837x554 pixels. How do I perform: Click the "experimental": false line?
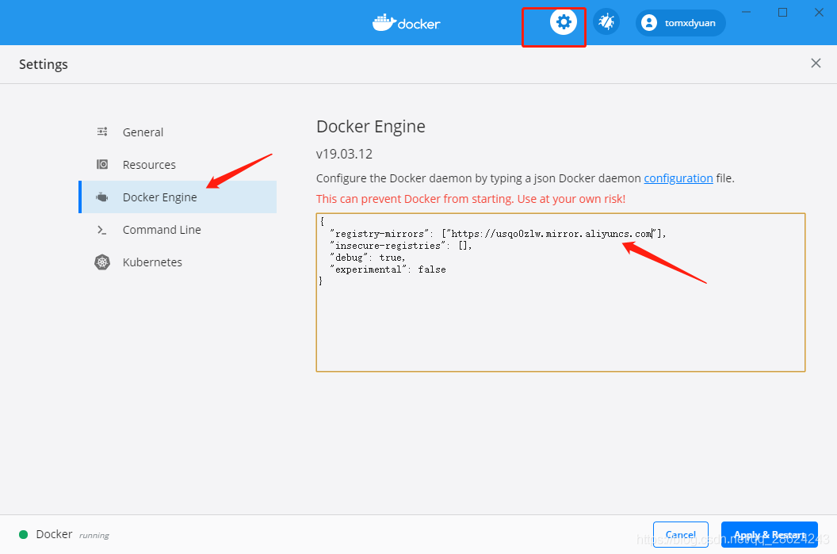pos(388,269)
